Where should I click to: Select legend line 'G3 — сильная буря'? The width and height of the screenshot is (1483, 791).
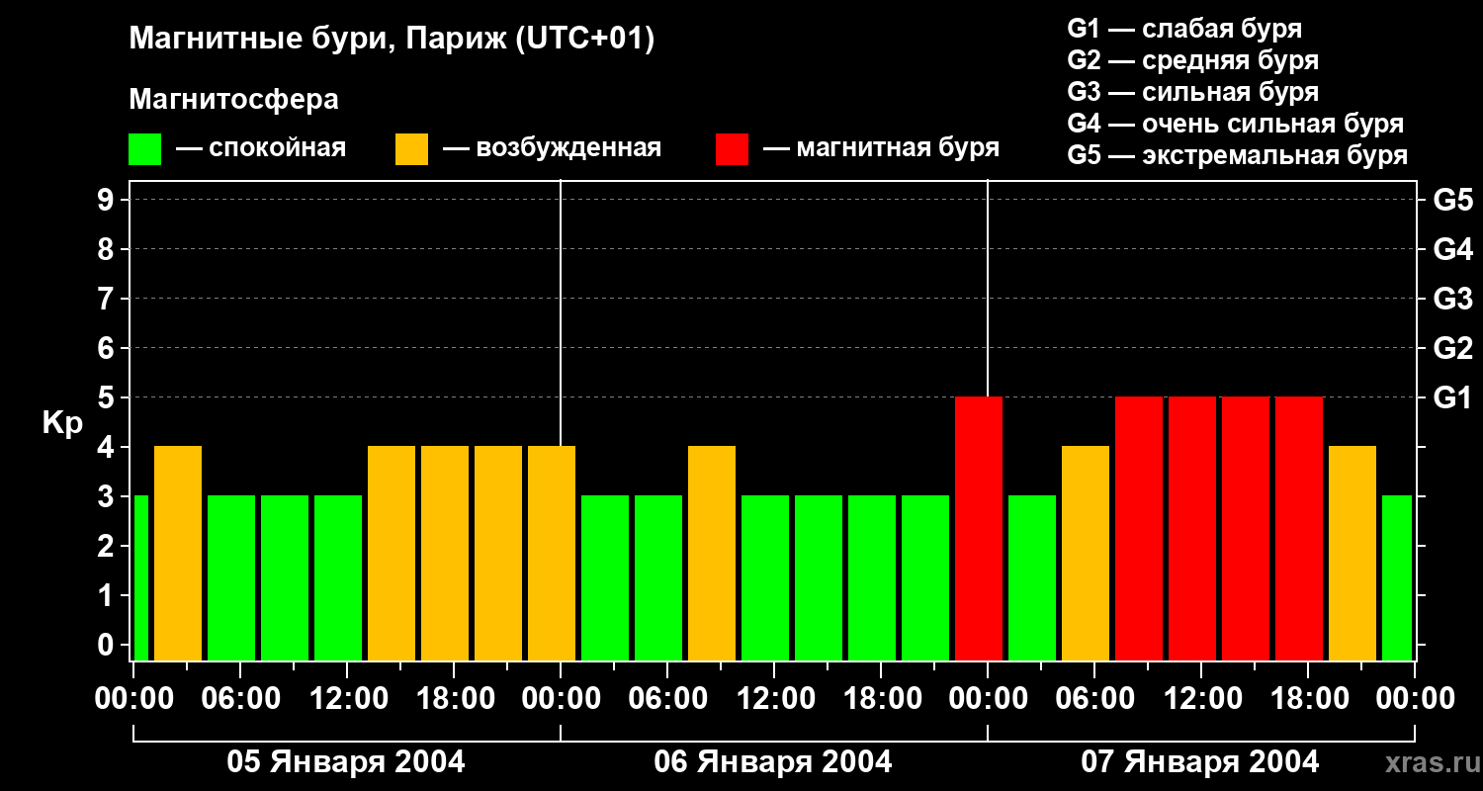click(x=1192, y=93)
